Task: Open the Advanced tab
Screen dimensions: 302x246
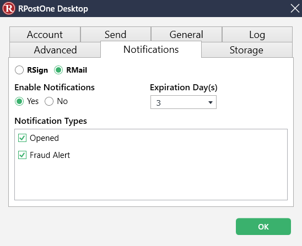Action: (55, 50)
